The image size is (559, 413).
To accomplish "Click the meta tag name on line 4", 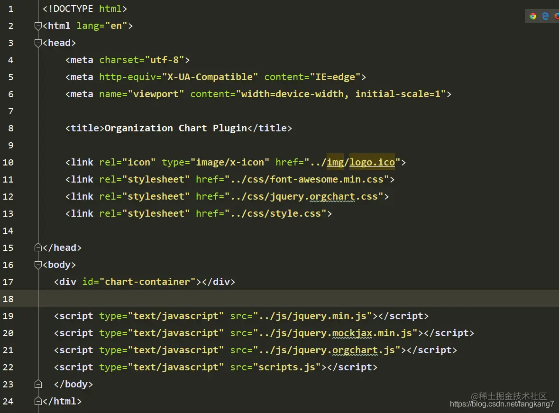I will [82, 60].
